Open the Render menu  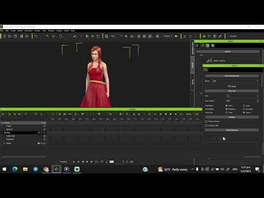coord(37,31)
